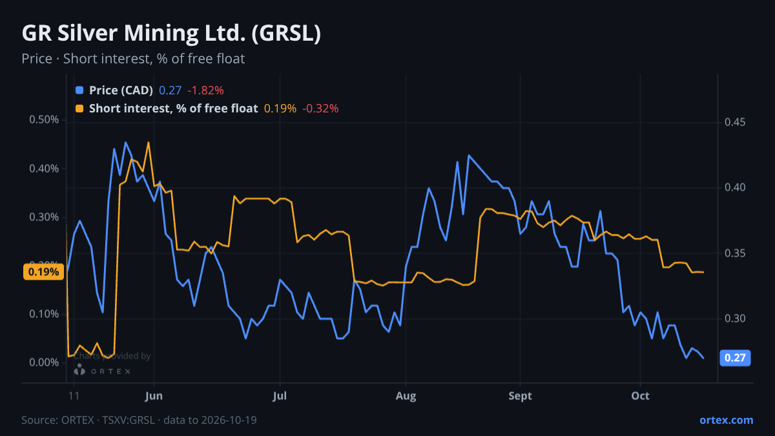775x436 pixels.
Task: Click the 0.40 right price axis label
Action: point(735,188)
